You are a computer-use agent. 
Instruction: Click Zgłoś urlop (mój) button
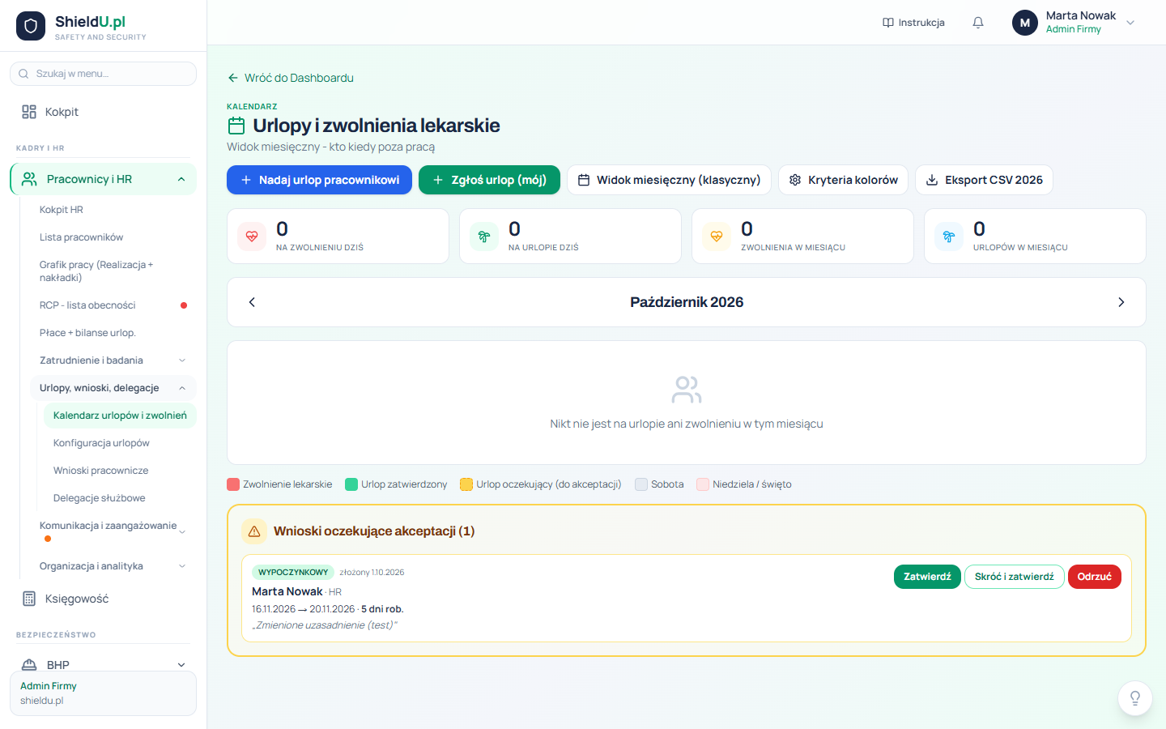coord(489,180)
